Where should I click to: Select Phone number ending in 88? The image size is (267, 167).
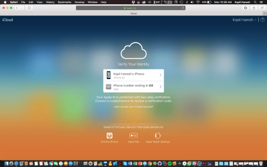[133, 87]
